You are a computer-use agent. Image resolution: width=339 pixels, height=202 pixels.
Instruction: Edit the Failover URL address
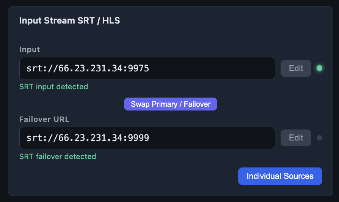coord(296,138)
